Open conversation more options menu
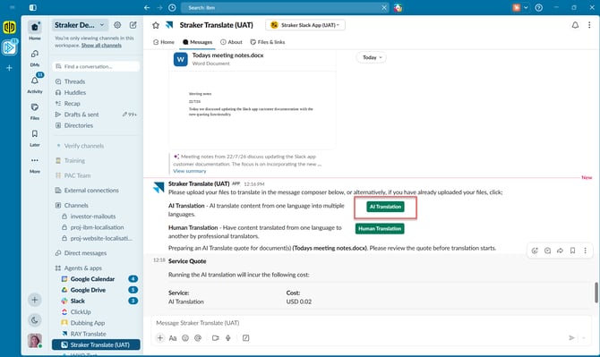 click(x=589, y=25)
